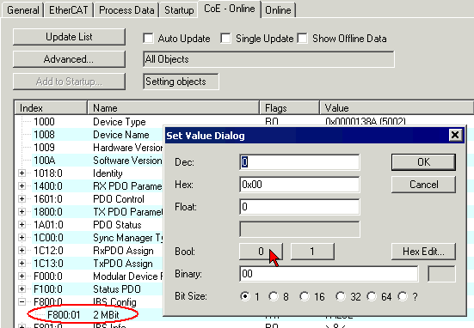Open the Advanced... settings button

[69, 59]
